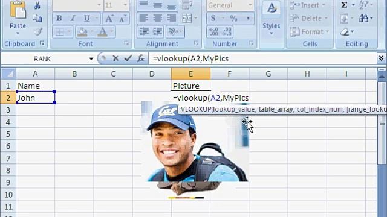Click the Font Color letter A

103,32
